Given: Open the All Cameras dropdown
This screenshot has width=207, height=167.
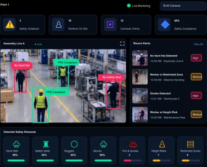Looking at the screenshot, I should [x=183, y=6].
